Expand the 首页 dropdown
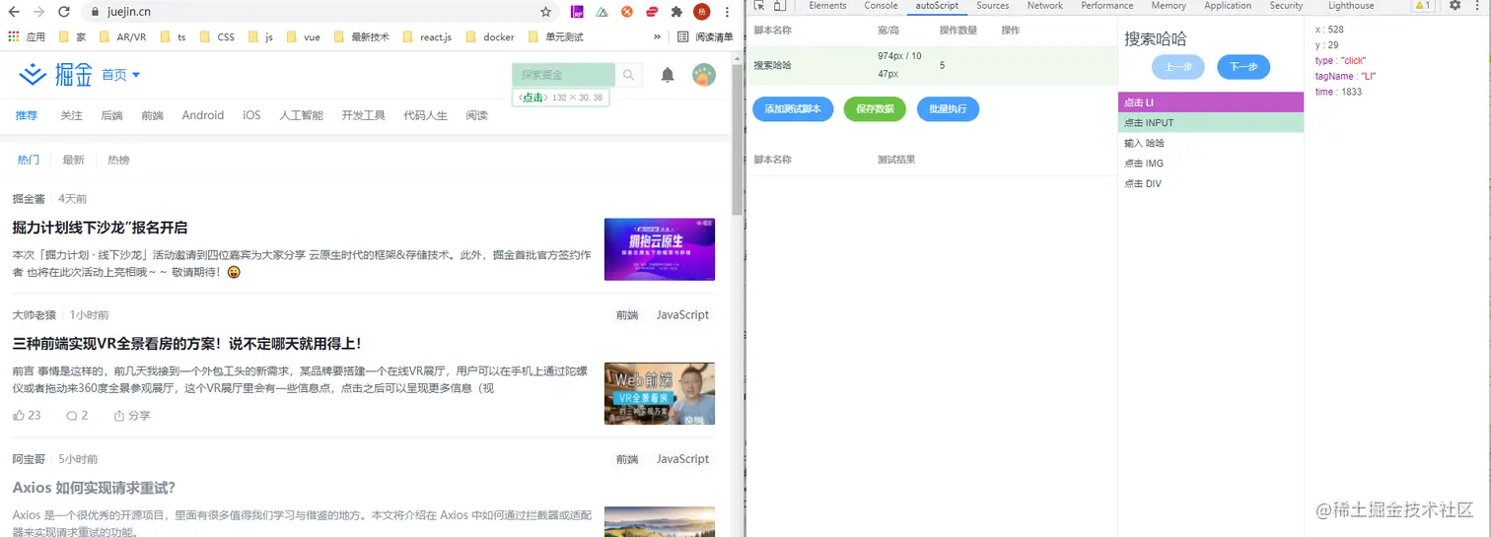Viewport: 1491px width, 537px height. click(x=121, y=75)
